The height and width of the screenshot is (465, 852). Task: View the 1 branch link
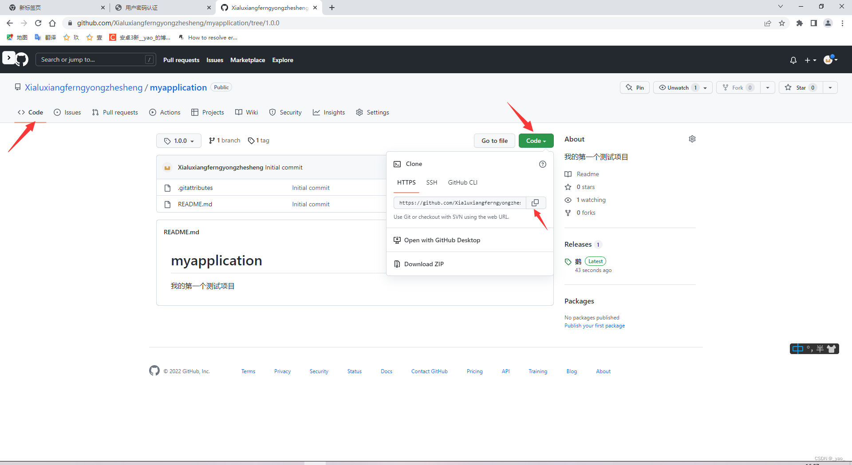point(225,141)
